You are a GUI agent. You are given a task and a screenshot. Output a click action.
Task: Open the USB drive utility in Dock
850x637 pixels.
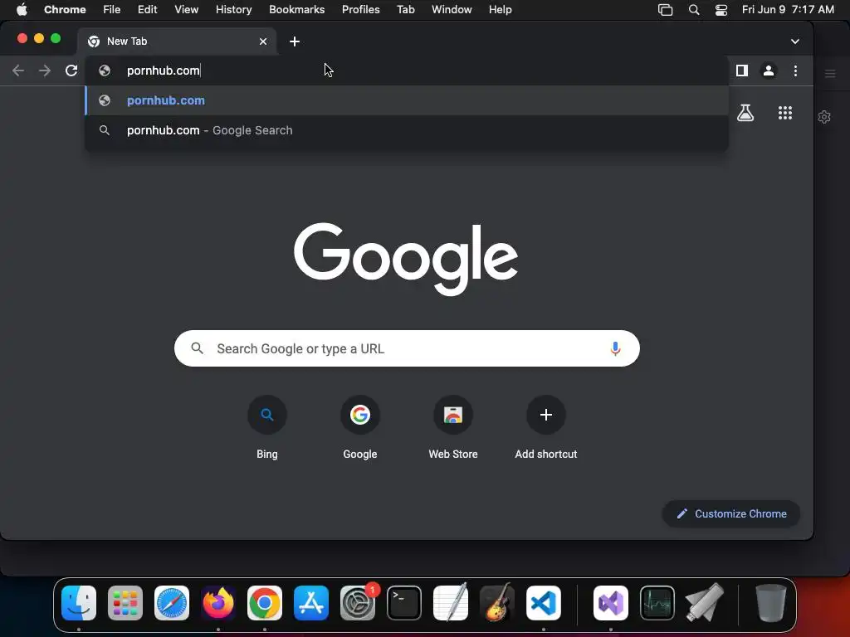pos(704,603)
